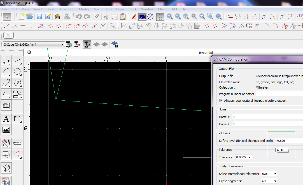Open the CAM menu
This screenshot has width=303, height=185.
coord(173,9)
